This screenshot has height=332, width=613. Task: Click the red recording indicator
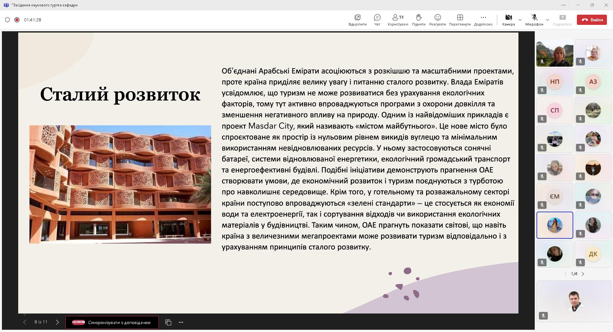tap(17, 20)
